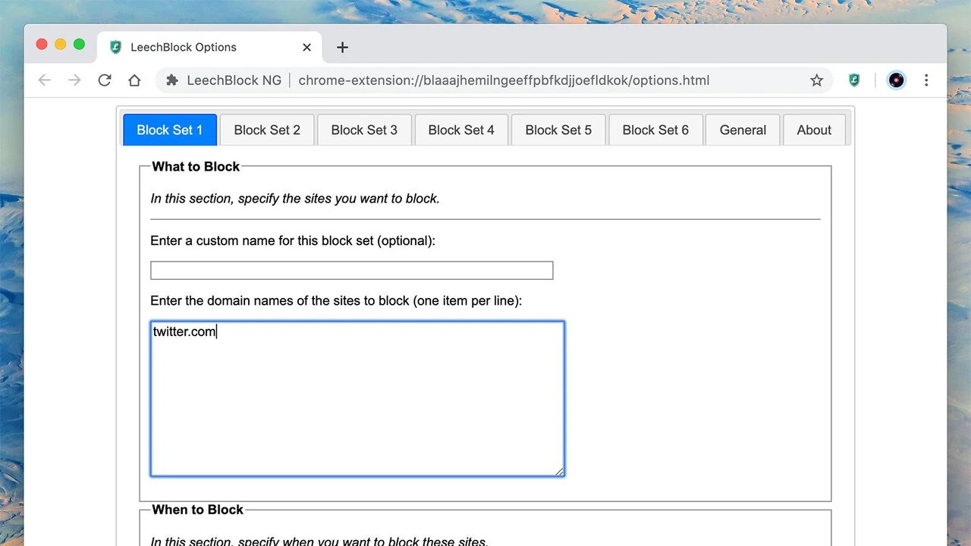Screen dimensions: 971x546
Task: Click the custom block set name field
Action: click(x=352, y=271)
